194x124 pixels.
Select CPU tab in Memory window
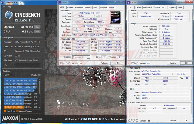130,8
